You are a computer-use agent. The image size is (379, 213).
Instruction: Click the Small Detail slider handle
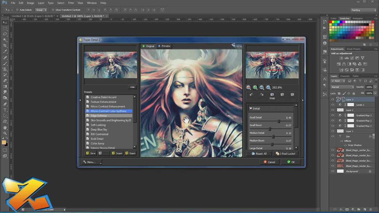[x=279, y=121]
